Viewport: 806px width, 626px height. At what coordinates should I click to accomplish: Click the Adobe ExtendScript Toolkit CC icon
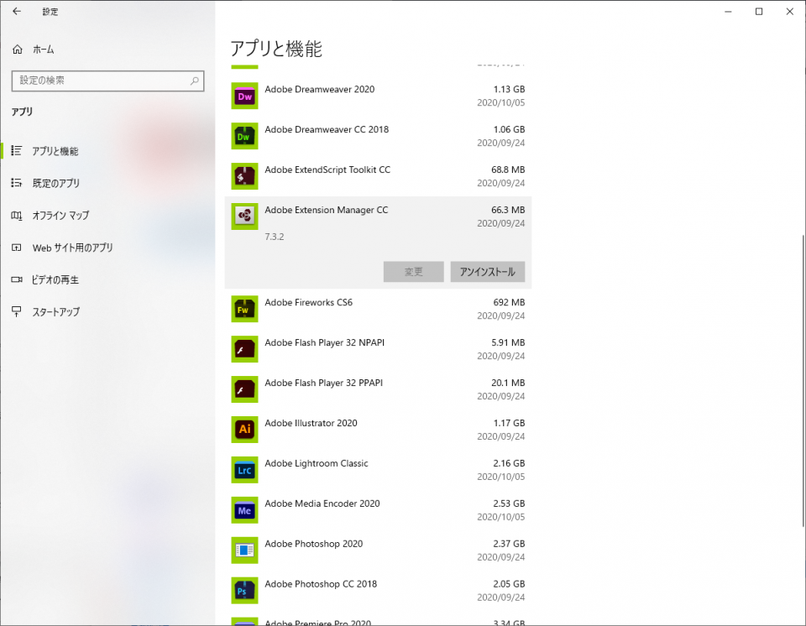pos(244,176)
